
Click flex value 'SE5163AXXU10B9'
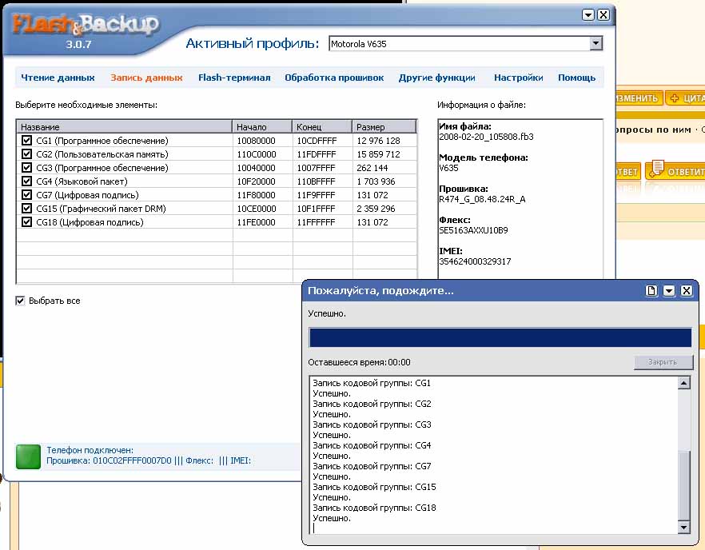(473, 230)
